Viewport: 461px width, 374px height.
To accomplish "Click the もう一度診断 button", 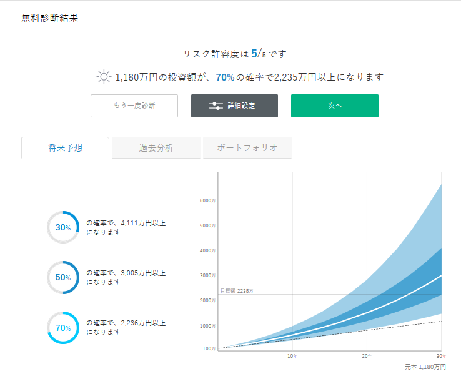I will [x=134, y=106].
